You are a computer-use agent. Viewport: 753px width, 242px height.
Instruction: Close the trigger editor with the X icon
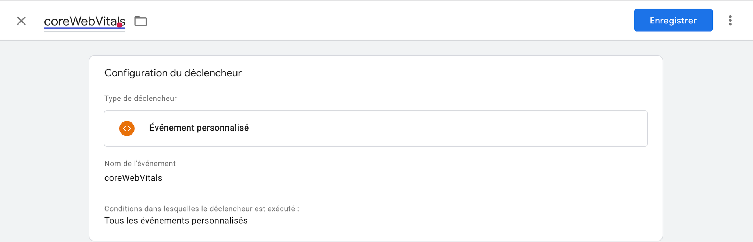coord(21,21)
